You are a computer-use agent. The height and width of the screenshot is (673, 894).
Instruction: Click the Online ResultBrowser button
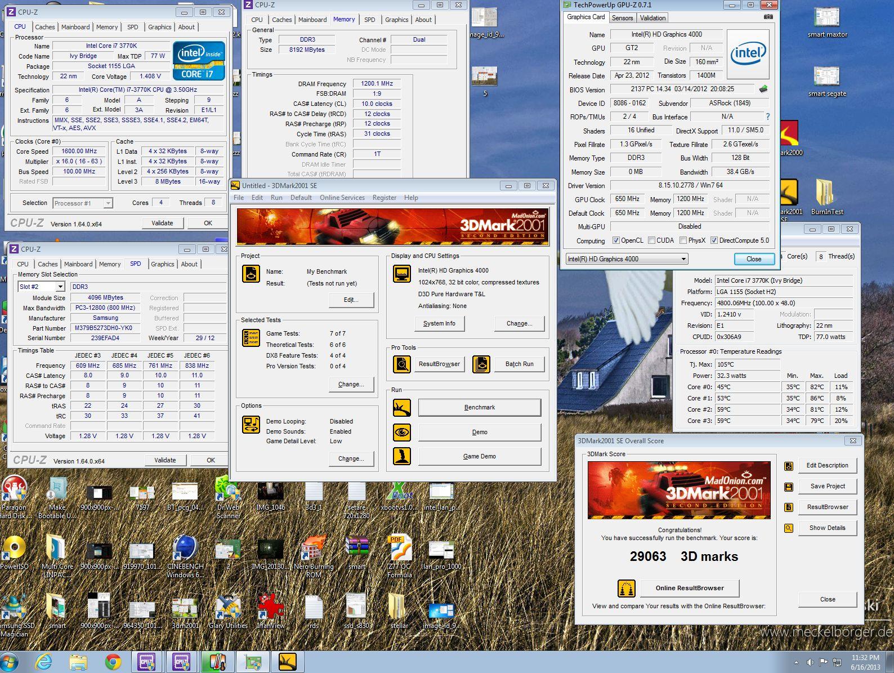[x=690, y=588]
